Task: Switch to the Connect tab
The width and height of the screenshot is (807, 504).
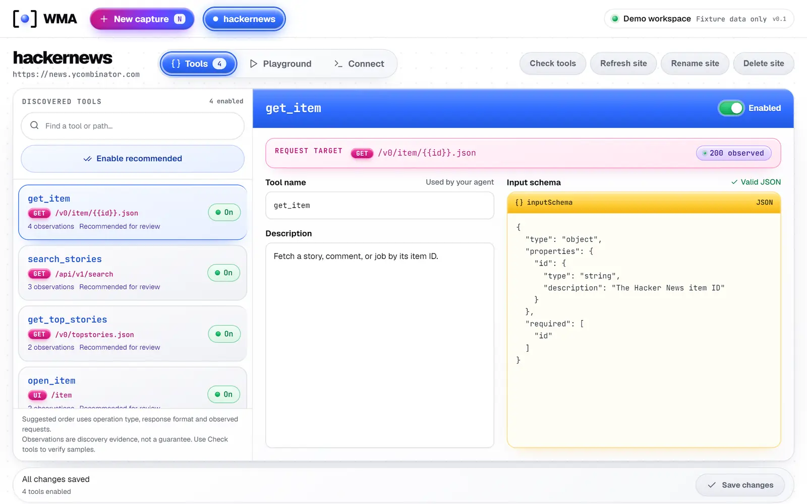Action: point(359,64)
